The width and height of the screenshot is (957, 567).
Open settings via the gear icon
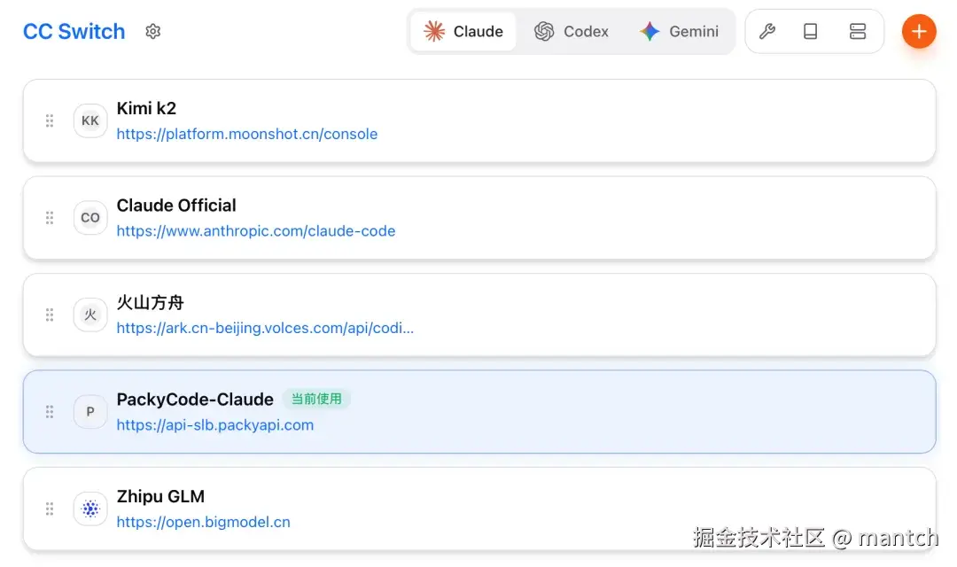coord(153,32)
